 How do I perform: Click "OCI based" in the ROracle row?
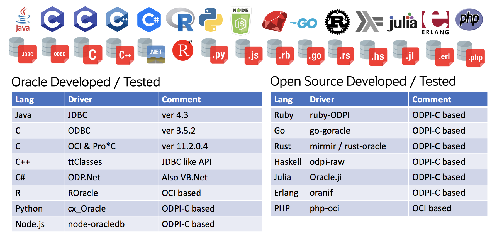pyautogui.click(x=210, y=193)
